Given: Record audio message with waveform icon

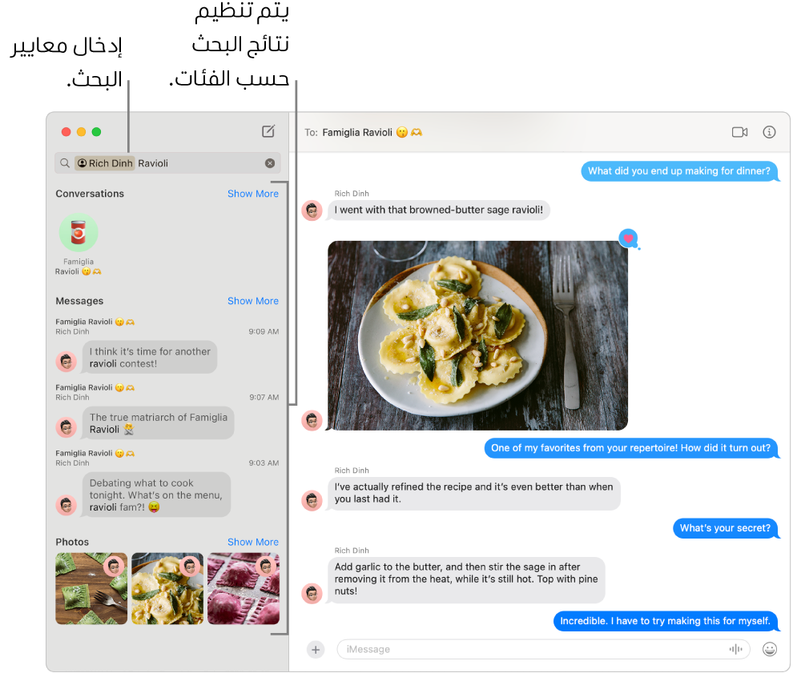Looking at the screenshot, I should tap(736, 649).
